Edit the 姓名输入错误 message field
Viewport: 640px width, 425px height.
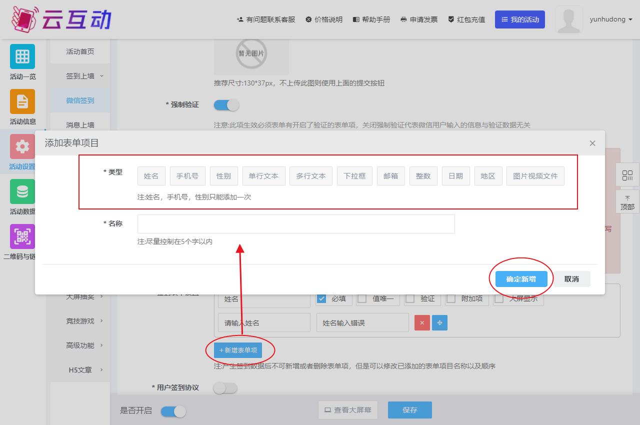tap(362, 323)
